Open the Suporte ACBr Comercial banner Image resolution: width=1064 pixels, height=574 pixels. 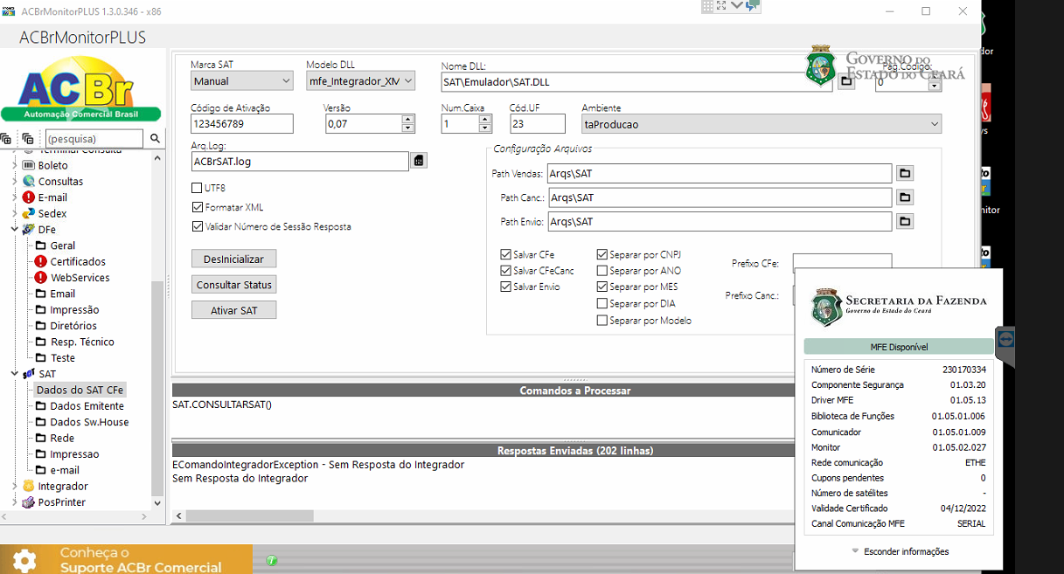[x=127, y=560]
